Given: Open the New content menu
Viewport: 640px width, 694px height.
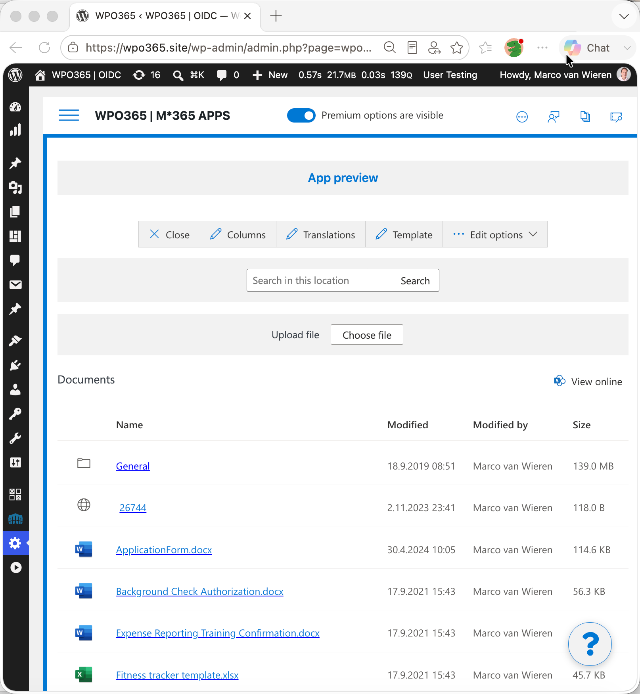Looking at the screenshot, I should 270,75.
